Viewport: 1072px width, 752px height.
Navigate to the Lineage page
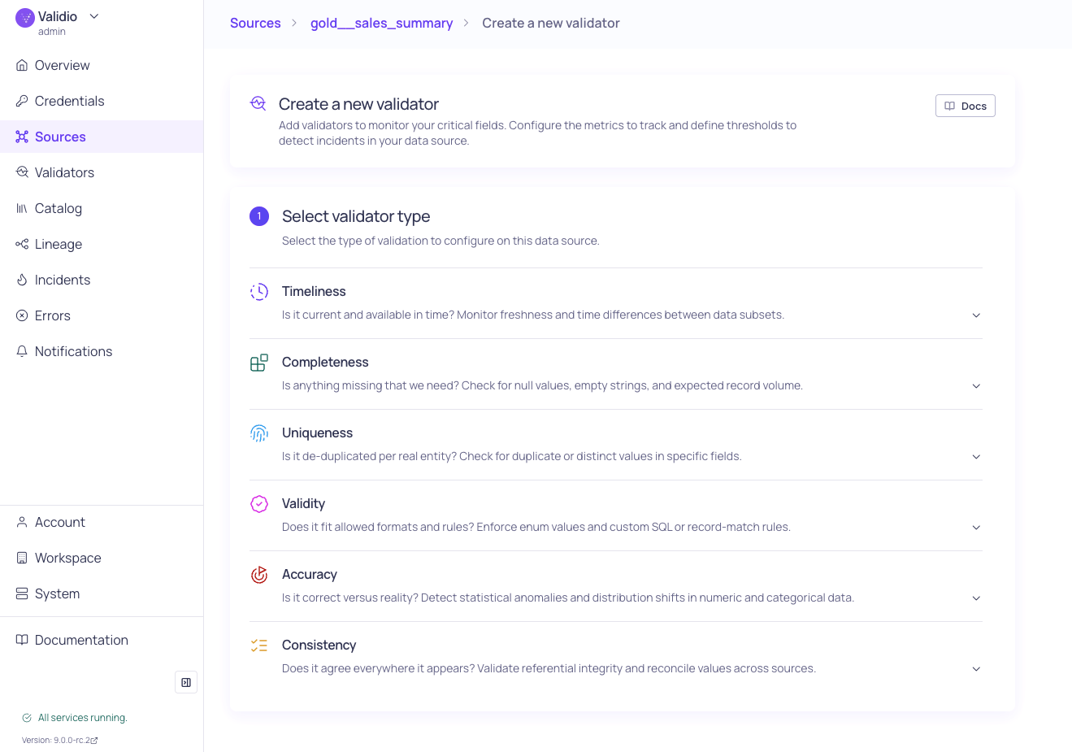[x=102, y=244]
